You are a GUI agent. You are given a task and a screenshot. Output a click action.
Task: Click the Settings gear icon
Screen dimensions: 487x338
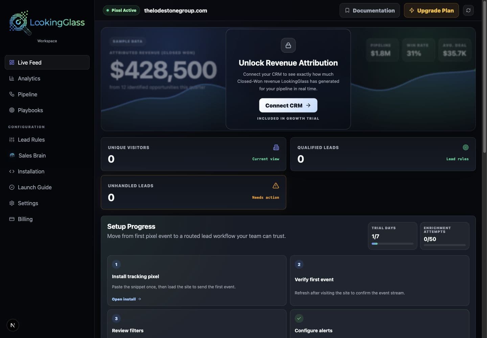click(12, 203)
